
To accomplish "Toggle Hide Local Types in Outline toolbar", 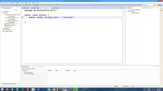I will point(152,8).
